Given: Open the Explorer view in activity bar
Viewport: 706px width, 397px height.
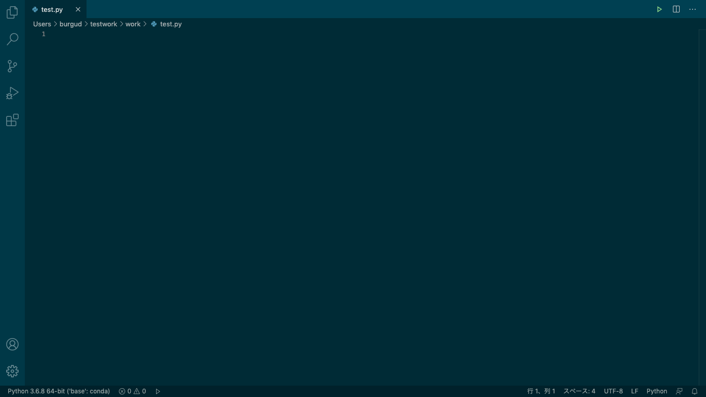Looking at the screenshot, I should 12,12.
